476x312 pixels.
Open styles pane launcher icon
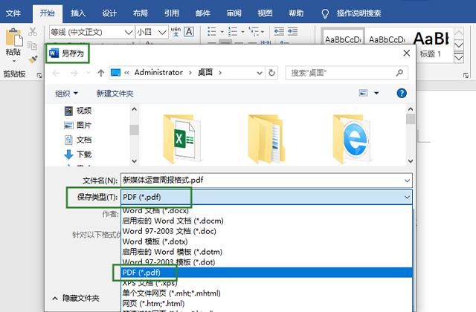point(466,75)
